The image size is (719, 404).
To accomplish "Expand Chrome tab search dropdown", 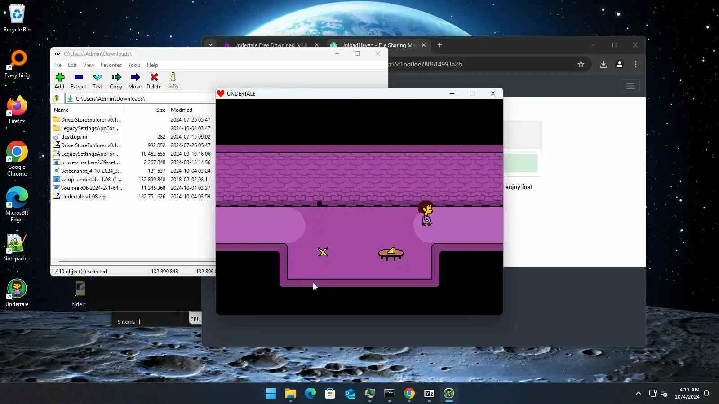I will 210,45.
